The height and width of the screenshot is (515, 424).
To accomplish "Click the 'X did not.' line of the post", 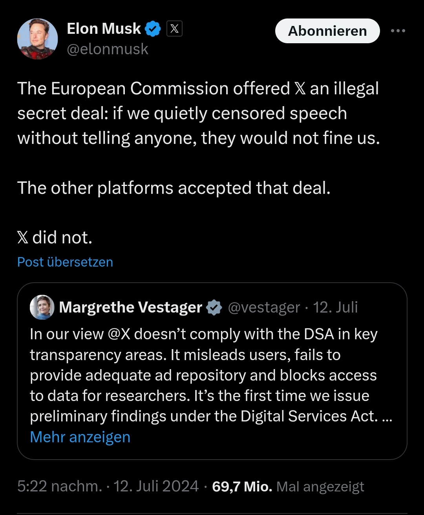I will pyautogui.click(x=55, y=237).
